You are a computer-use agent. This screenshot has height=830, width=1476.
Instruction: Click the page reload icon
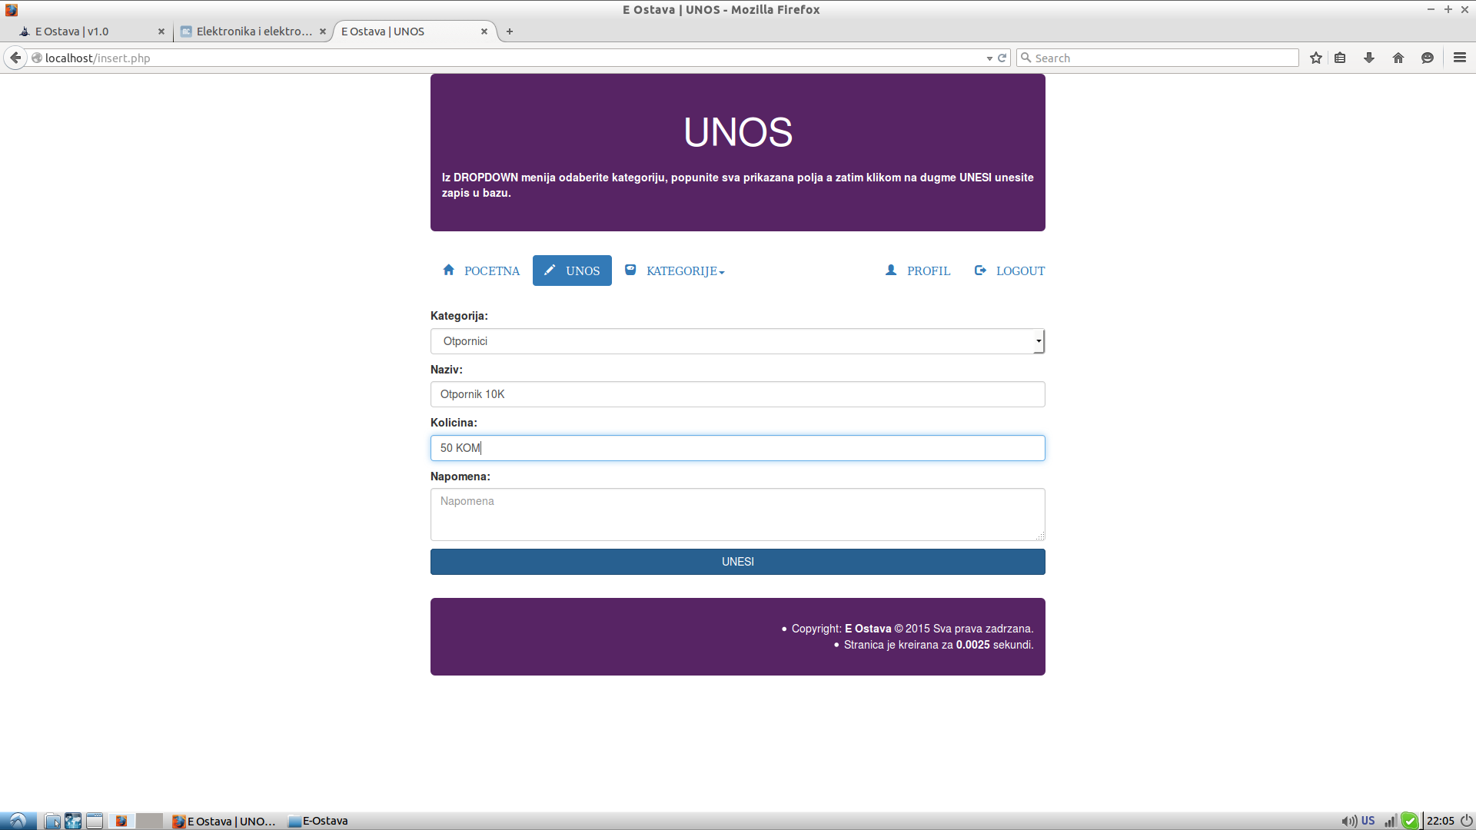[x=1002, y=58]
